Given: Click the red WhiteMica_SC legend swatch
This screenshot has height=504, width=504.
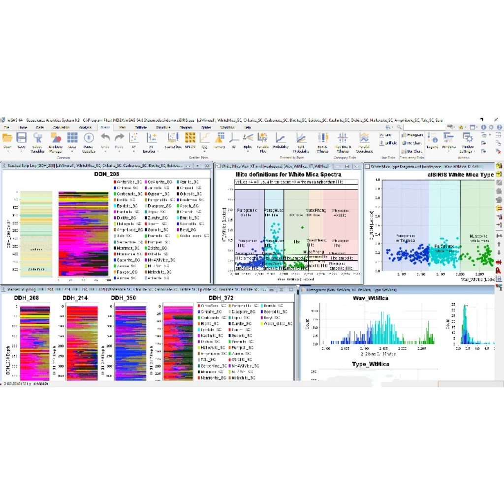Looking at the screenshot, I should coord(115,182).
